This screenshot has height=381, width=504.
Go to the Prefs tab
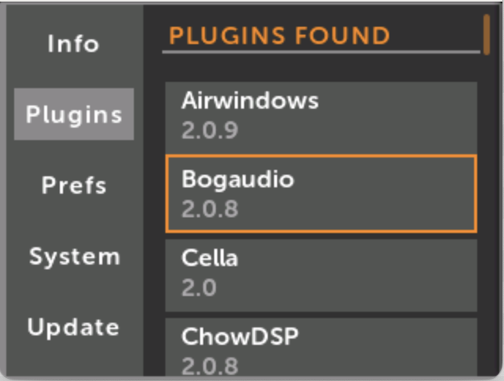coord(74,186)
